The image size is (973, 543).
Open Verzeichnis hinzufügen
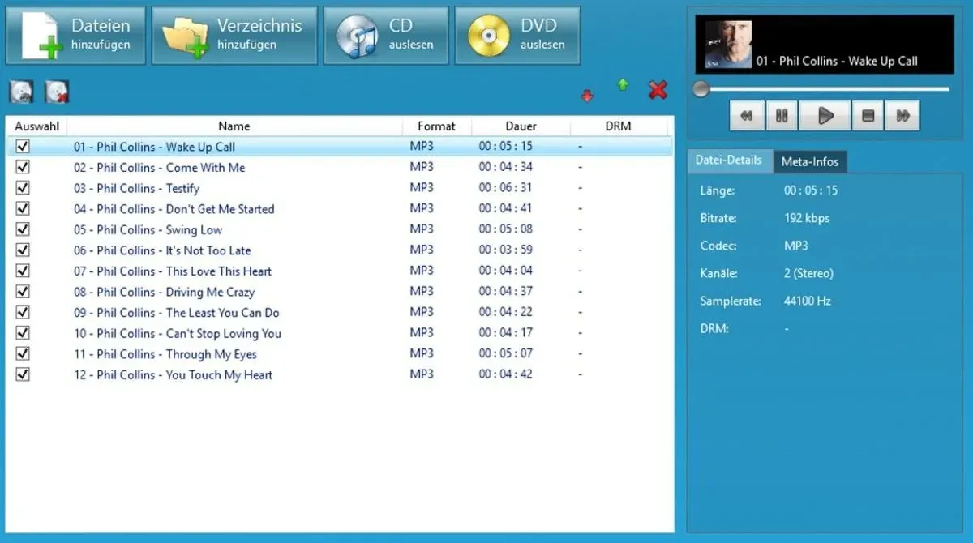pyautogui.click(x=234, y=36)
